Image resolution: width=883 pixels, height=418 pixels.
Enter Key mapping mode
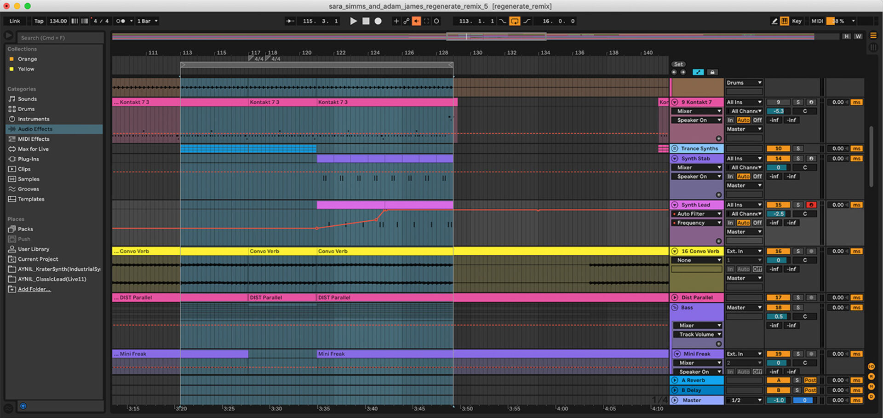797,21
